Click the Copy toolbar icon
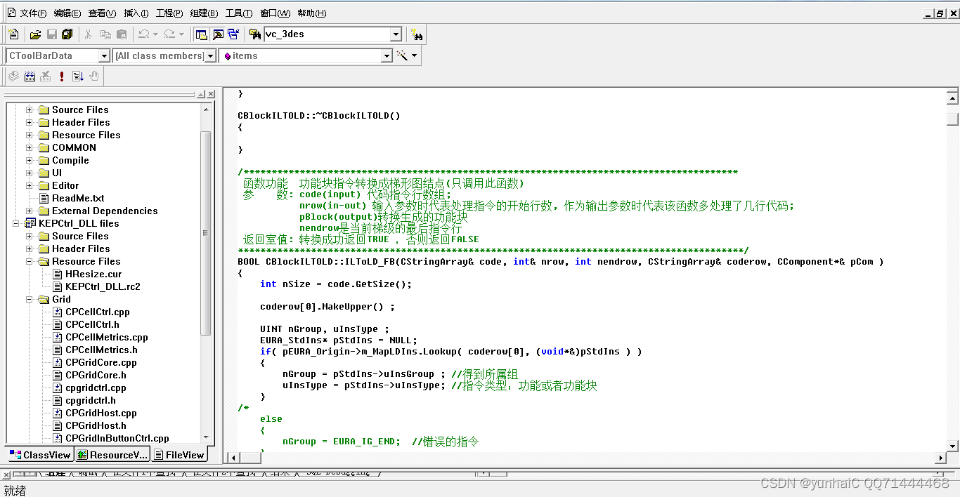 (x=105, y=34)
